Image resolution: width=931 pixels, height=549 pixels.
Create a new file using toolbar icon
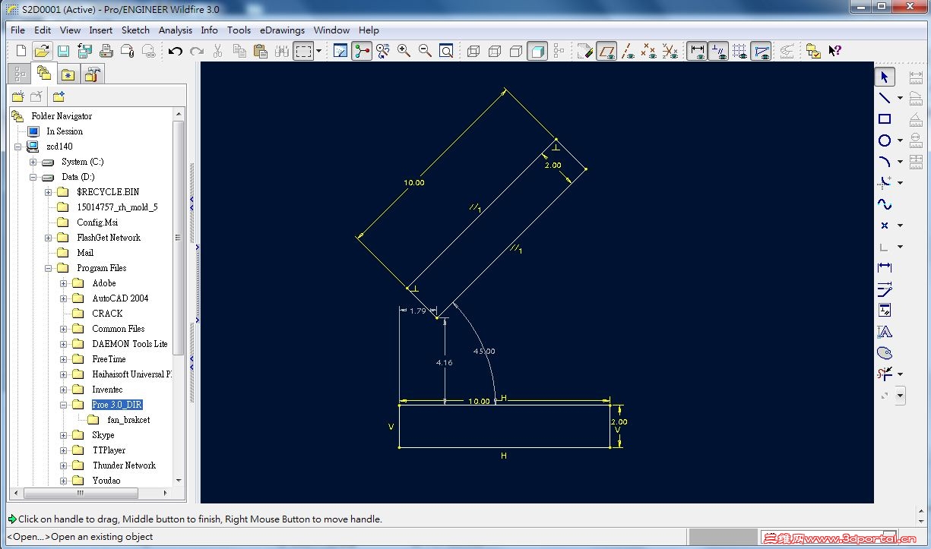pyautogui.click(x=21, y=51)
